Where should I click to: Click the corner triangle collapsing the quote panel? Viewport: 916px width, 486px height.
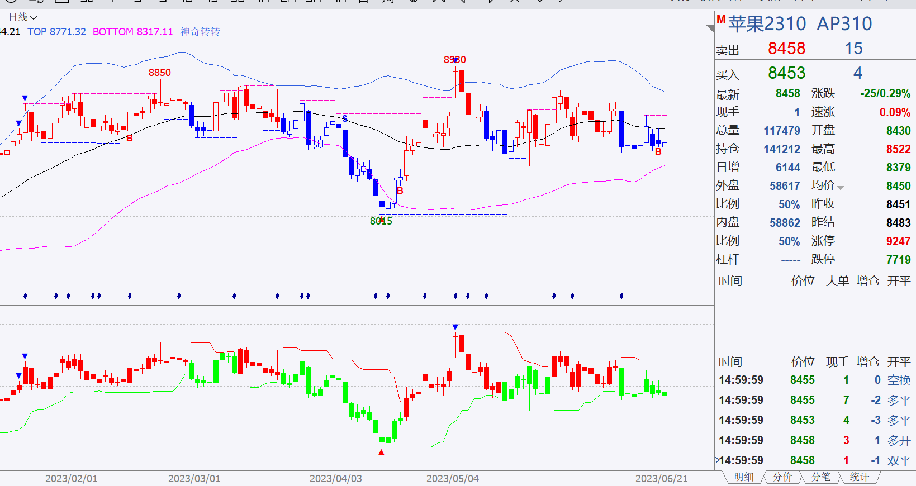pyautogui.click(x=710, y=29)
